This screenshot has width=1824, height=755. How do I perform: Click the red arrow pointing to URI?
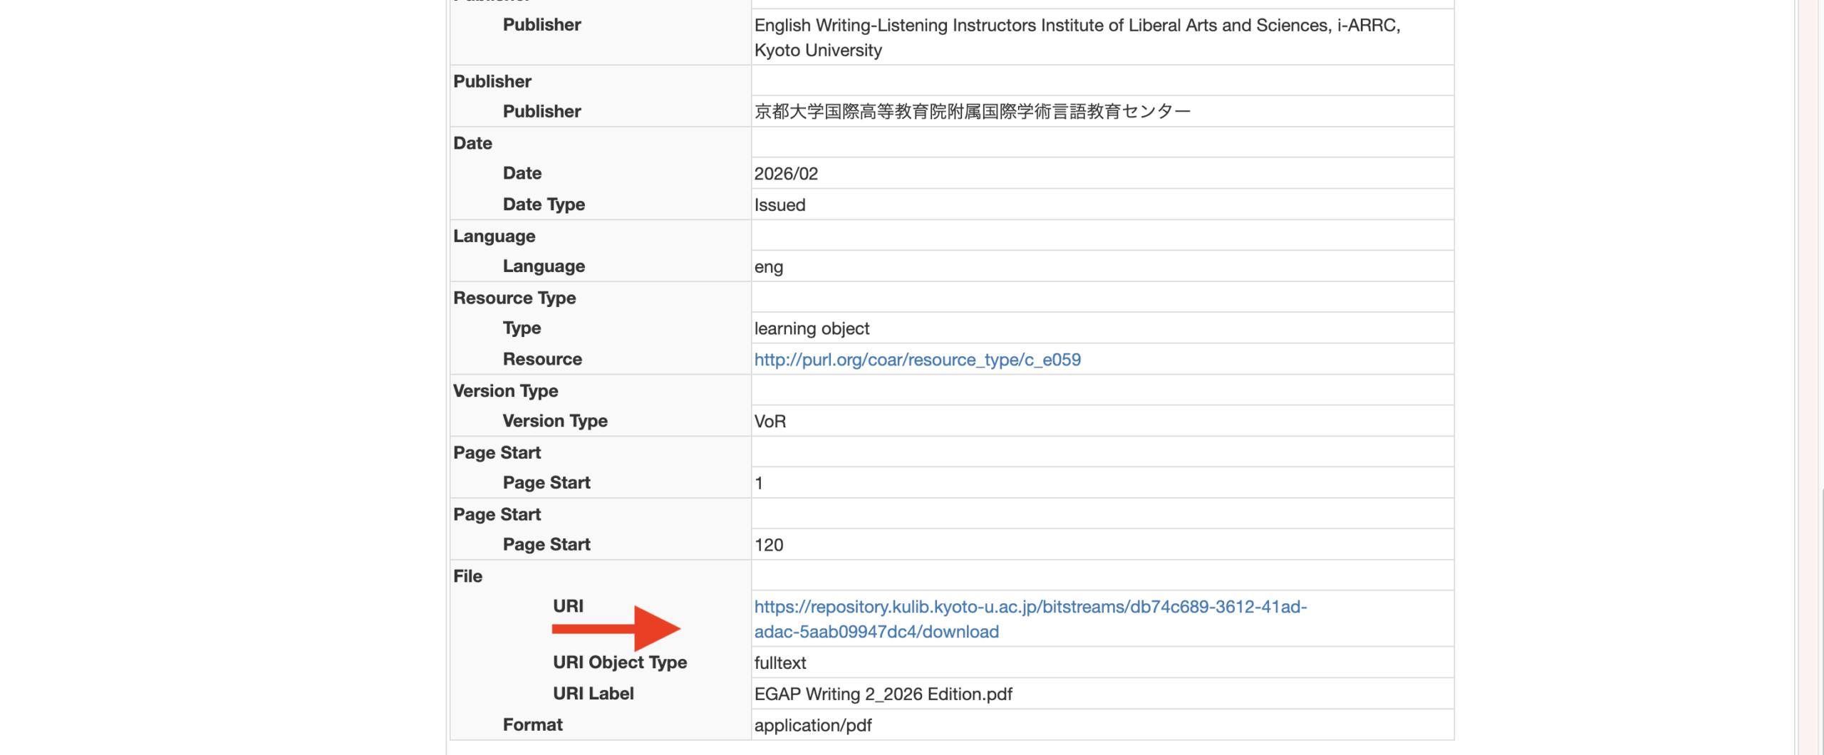616,628
